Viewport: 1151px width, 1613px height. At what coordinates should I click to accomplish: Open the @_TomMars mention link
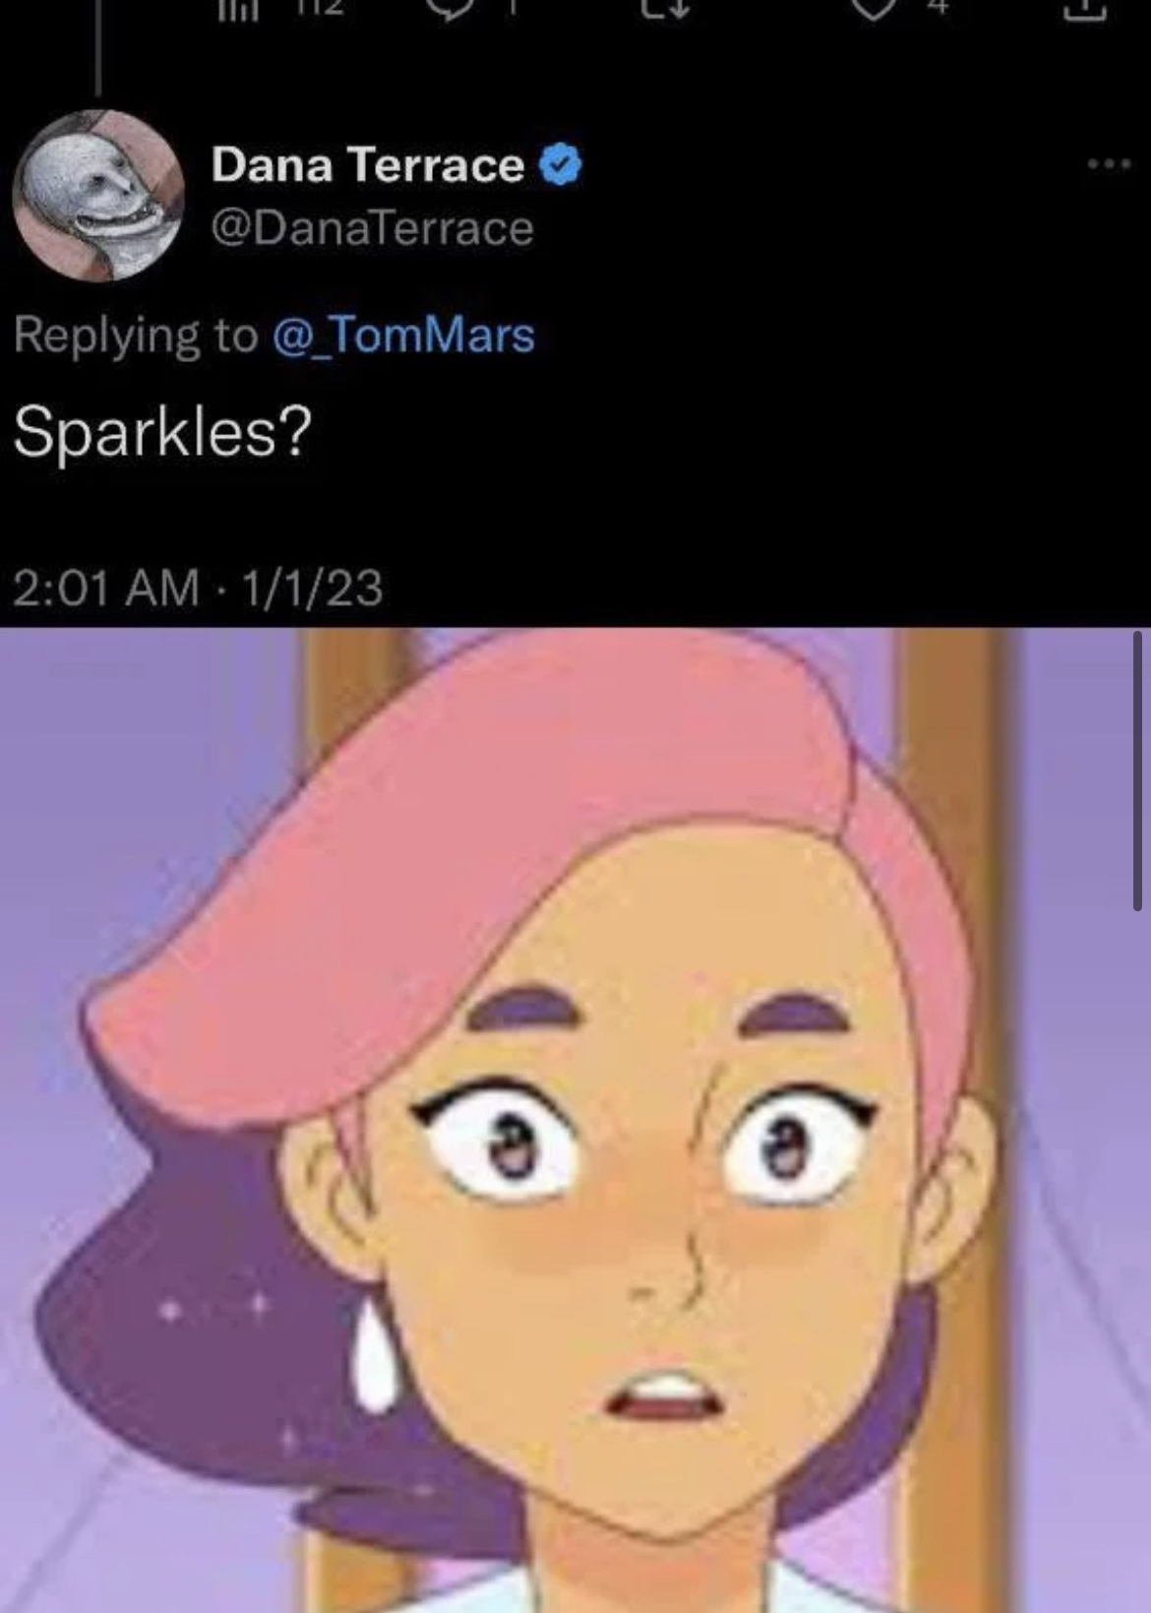click(x=402, y=336)
